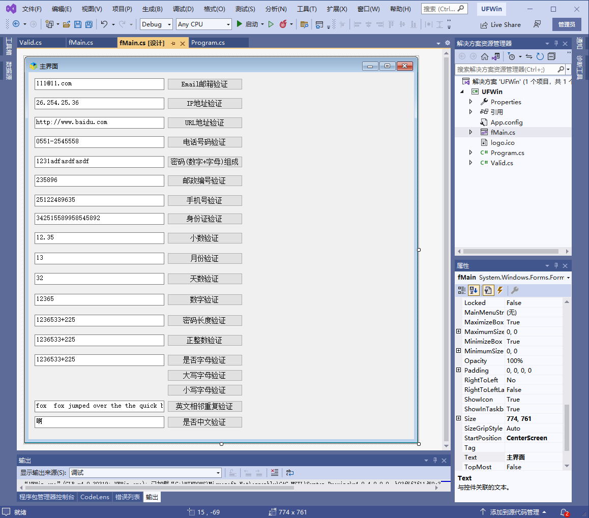The image size is (589, 518).
Task: Switch to the CodeLens bottom tab
Action: click(95, 497)
